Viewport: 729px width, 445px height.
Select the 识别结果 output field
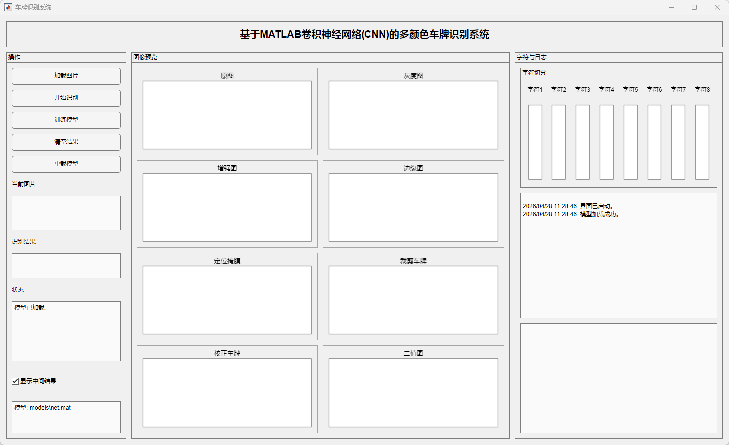point(66,266)
